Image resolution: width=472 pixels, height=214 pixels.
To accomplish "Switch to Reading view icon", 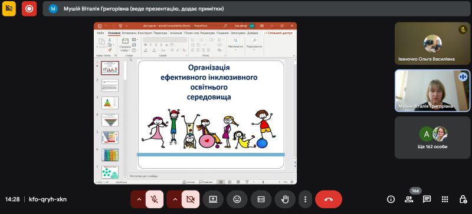I will pyautogui.click(x=238, y=182).
